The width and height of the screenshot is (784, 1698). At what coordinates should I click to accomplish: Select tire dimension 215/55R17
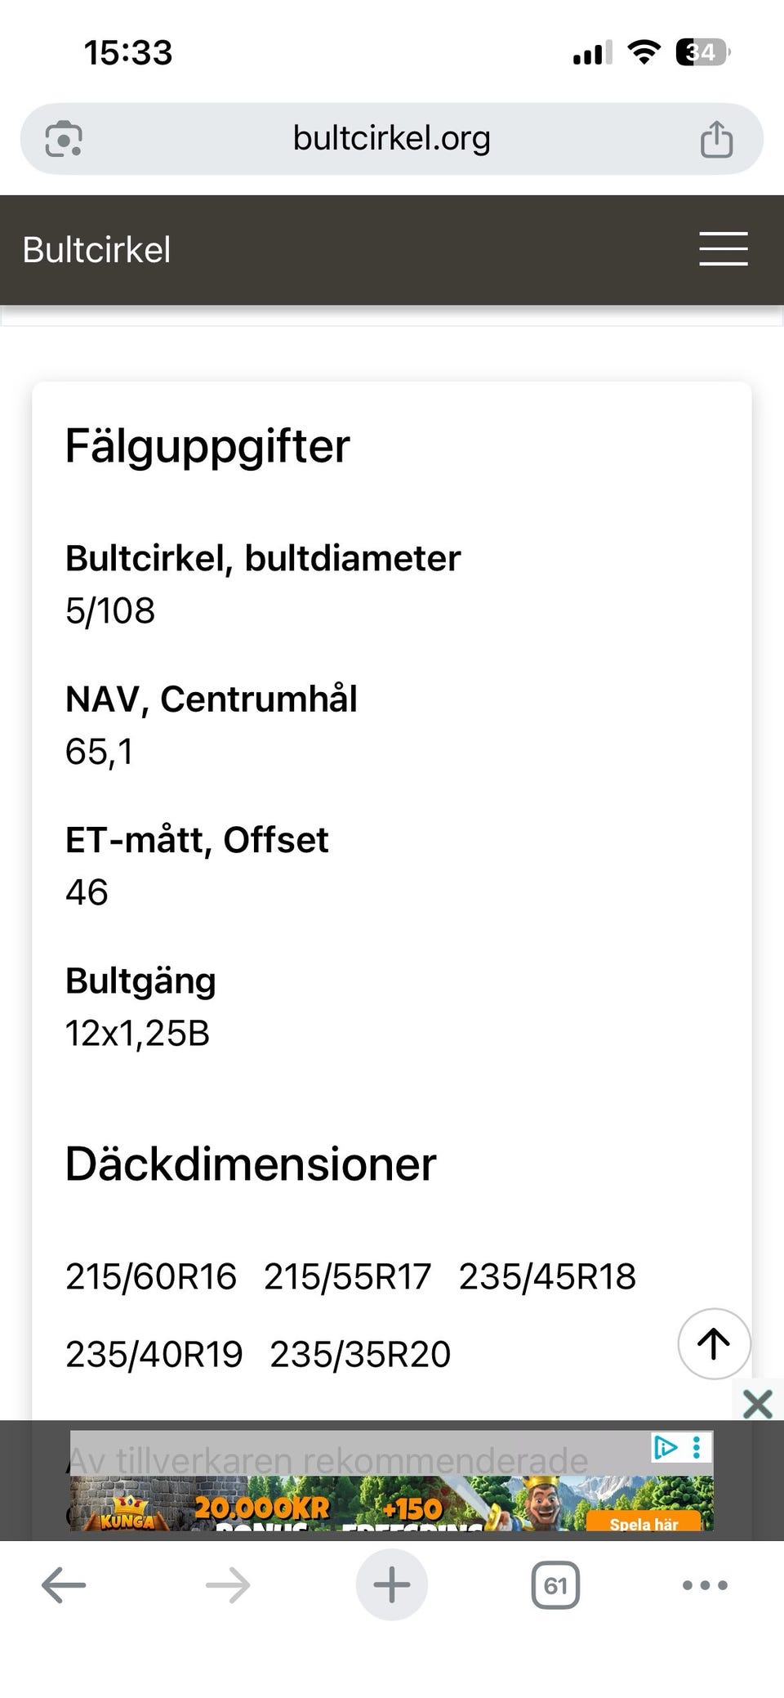click(347, 1277)
